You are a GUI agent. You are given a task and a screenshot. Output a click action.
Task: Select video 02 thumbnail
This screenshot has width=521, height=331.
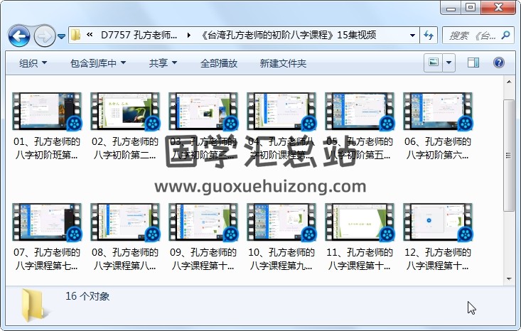pos(125,112)
